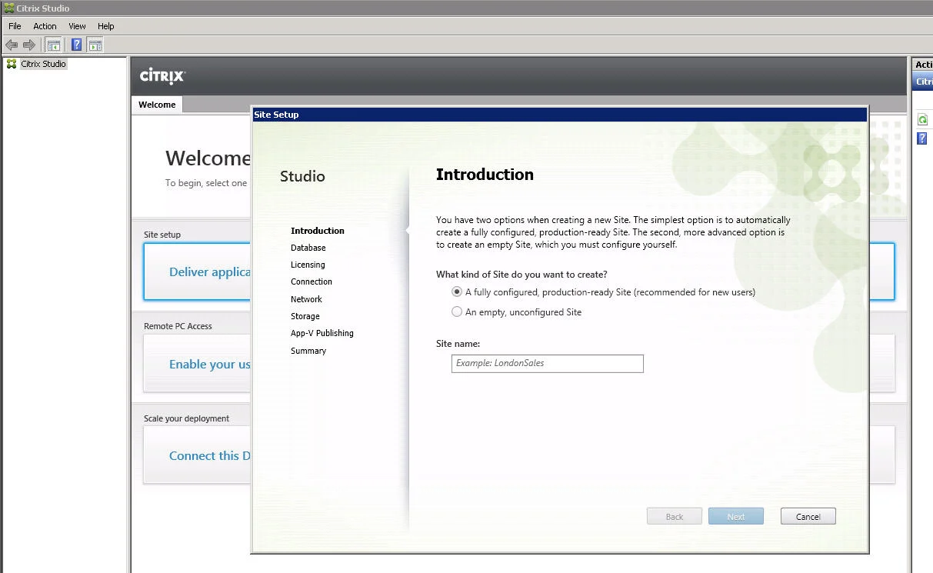This screenshot has width=933, height=573.
Task: Click the Scale your deployment section label
Action: [x=187, y=418]
